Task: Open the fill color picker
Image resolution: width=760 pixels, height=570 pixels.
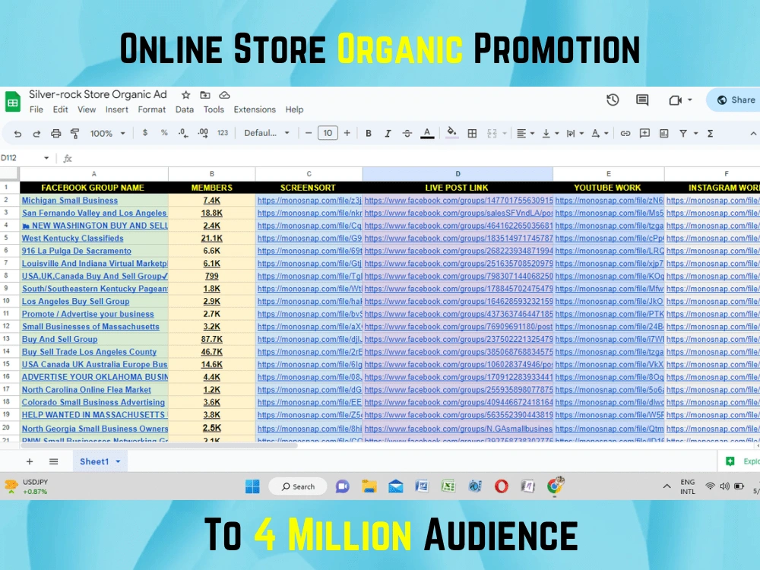Action: coord(451,133)
